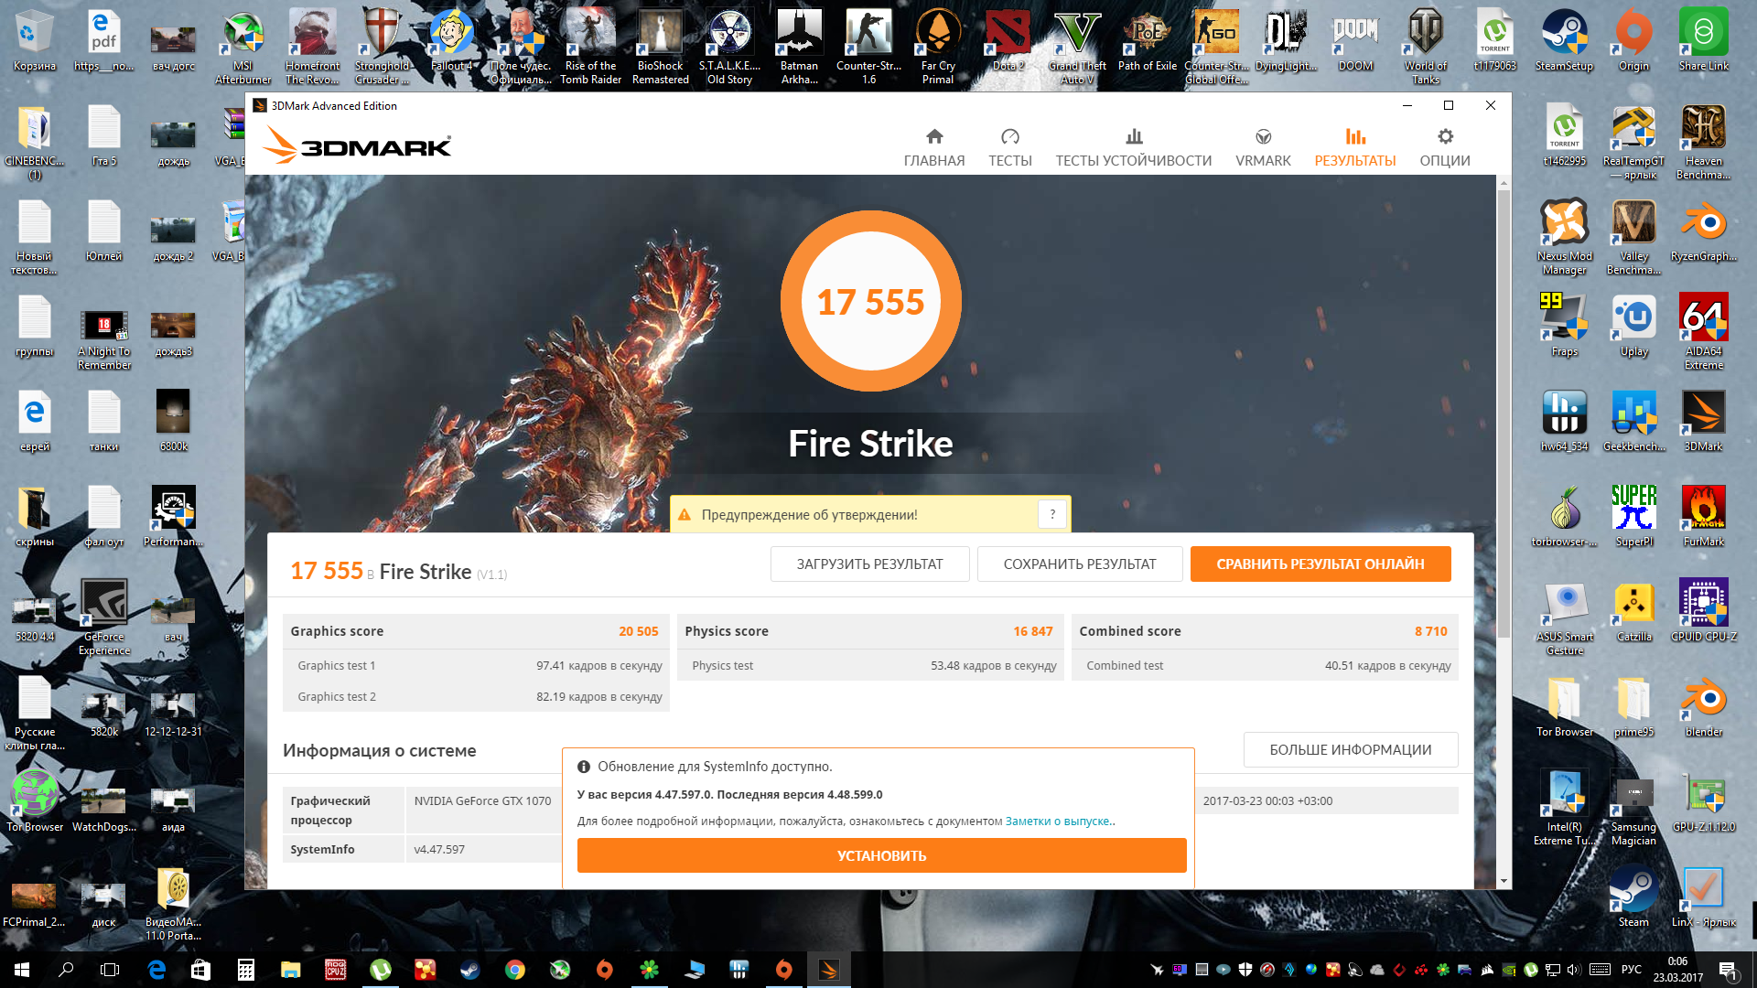Click the question mark help button
The image size is (1757, 988).
pos(1052,514)
